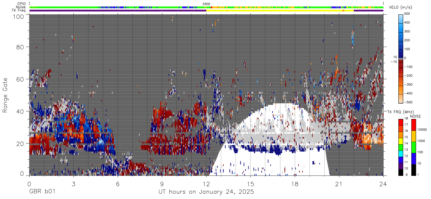Click the red 17-18 MHz frequency swatch
Image resolution: width=431 pixels, height=199 pixels.
(x=400, y=122)
